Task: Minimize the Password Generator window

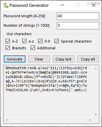Action: [62, 5]
